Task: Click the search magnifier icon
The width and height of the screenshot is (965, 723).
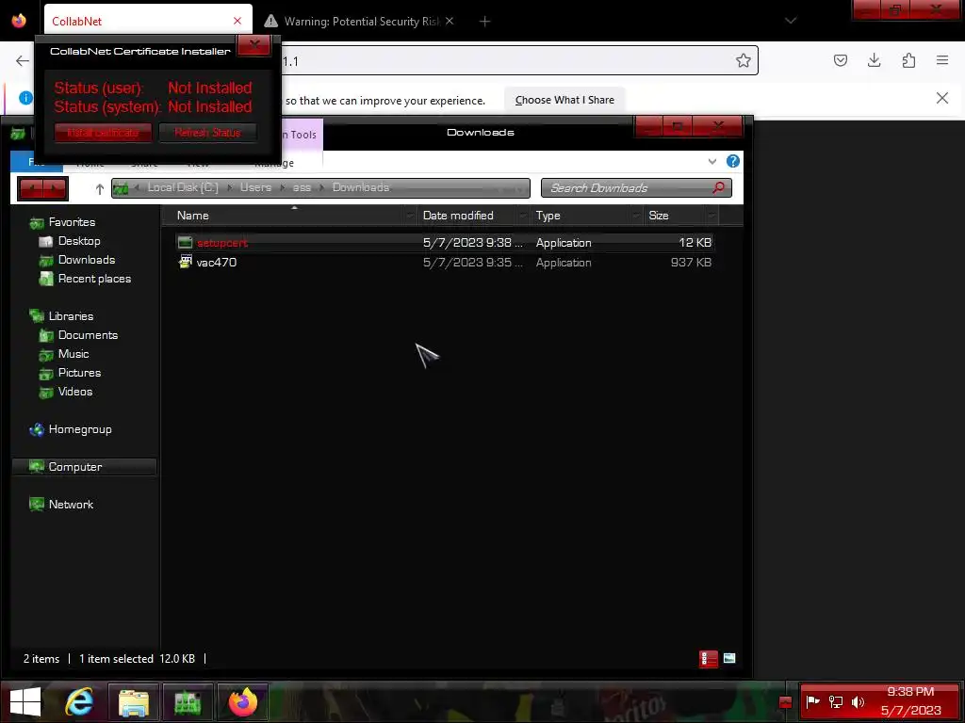Action: coord(718,187)
